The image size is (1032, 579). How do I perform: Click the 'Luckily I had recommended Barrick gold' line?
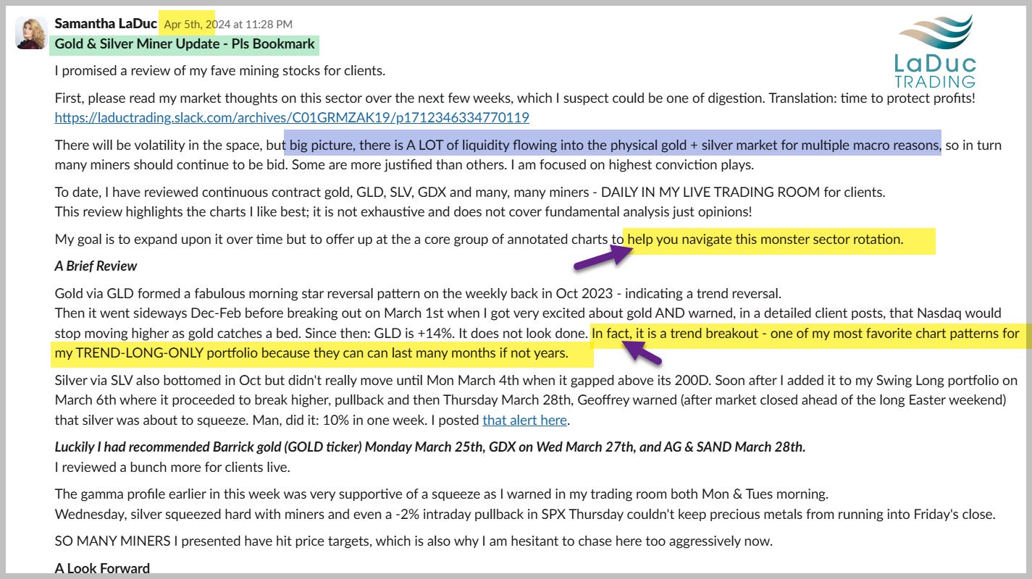coord(430,447)
